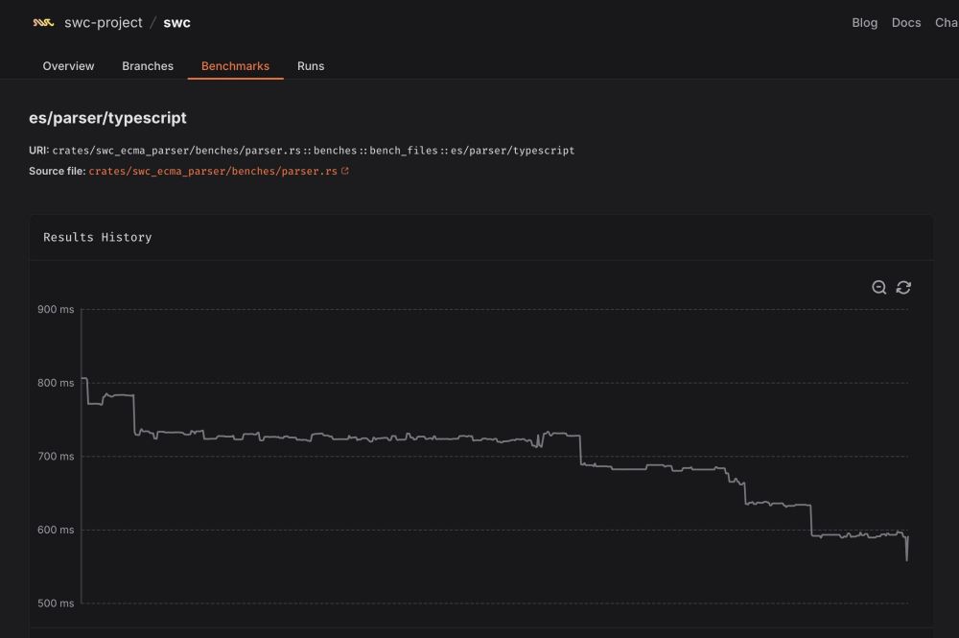
Task: Click the Results History panel title
Action: 97,237
